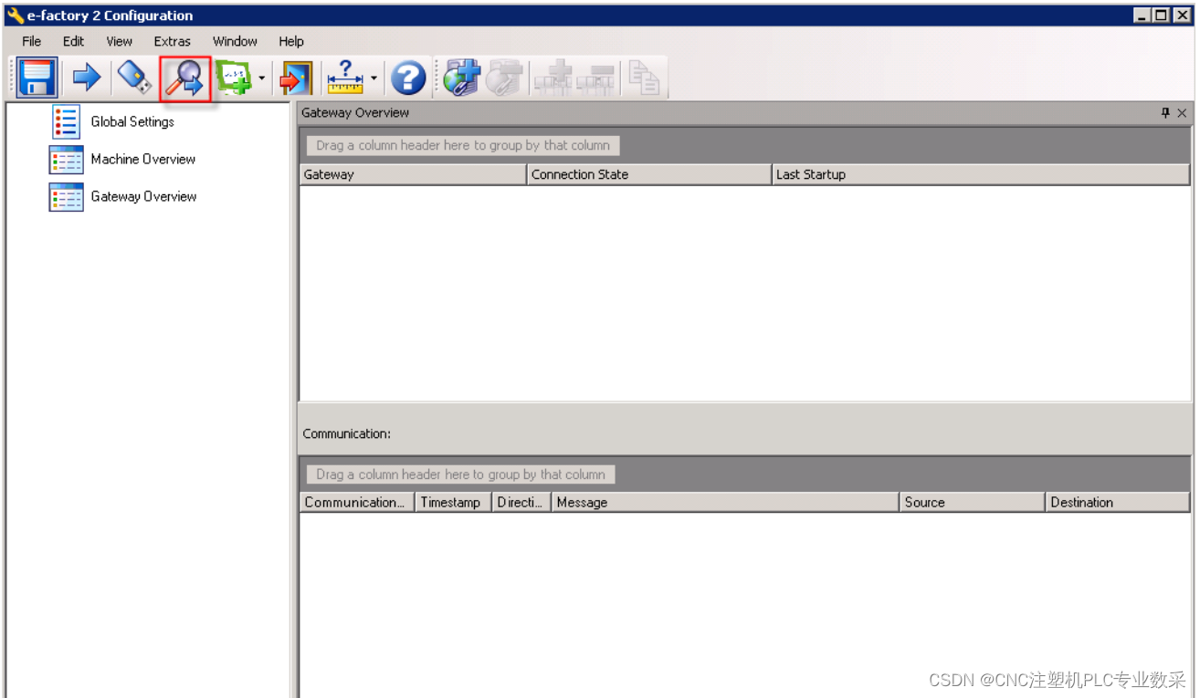This screenshot has height=698, width=1200.
Task: Sort by Direction column header
Action: pyautogui.click(x=521, y=502)
